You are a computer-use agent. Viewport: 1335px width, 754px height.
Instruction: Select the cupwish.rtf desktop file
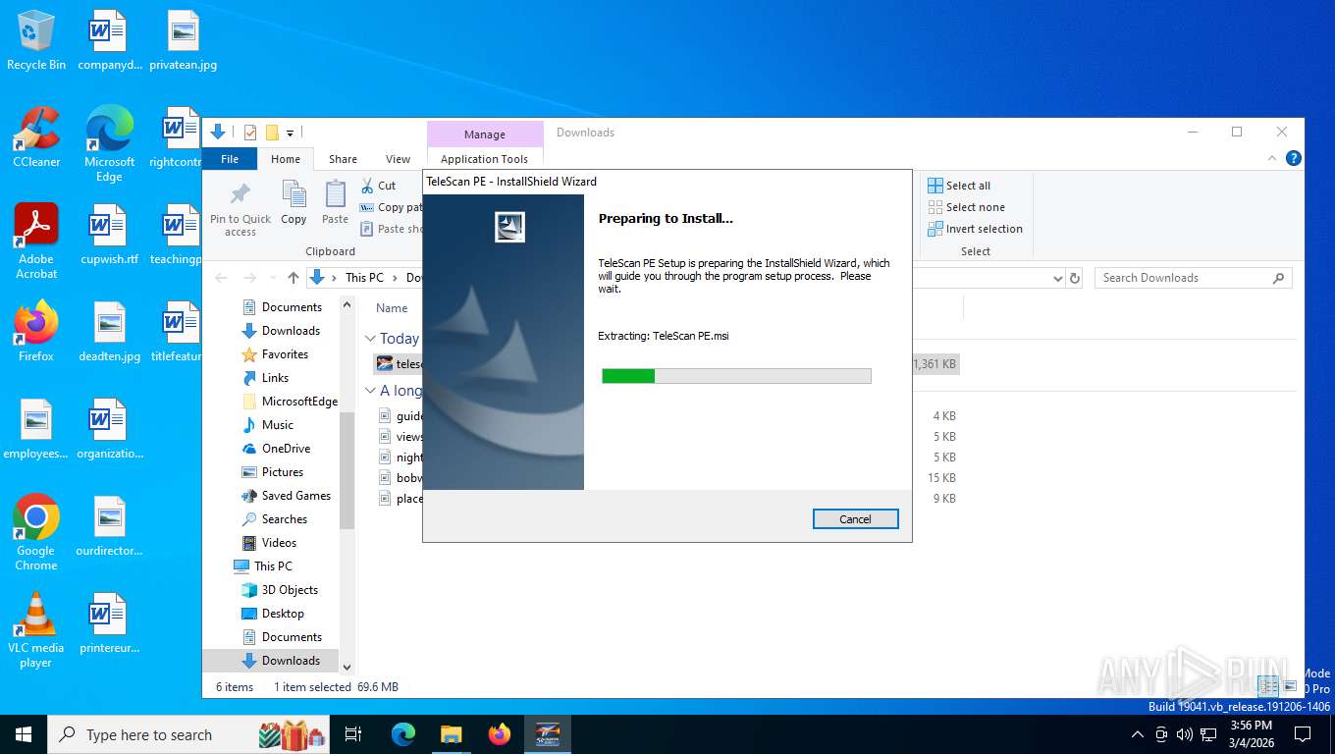109,235
